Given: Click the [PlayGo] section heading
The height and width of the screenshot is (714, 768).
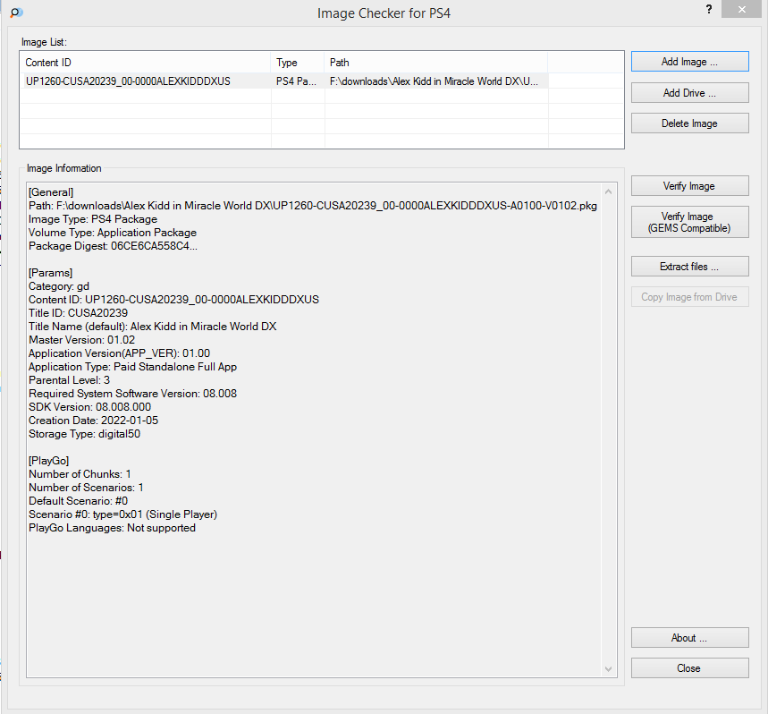Looking at the screenshot, I should coord(49,461).
